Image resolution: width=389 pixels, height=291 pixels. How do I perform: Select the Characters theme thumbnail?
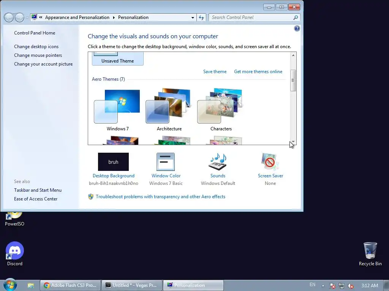click(221, 106)
